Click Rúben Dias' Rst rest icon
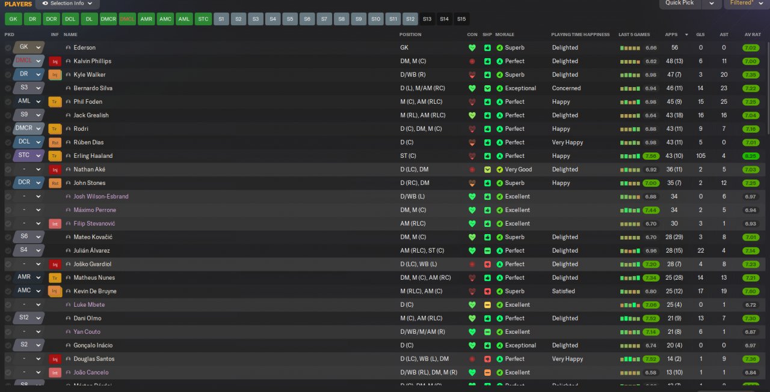The width and height of the screenshot is (770, 392). click(55, 142)
